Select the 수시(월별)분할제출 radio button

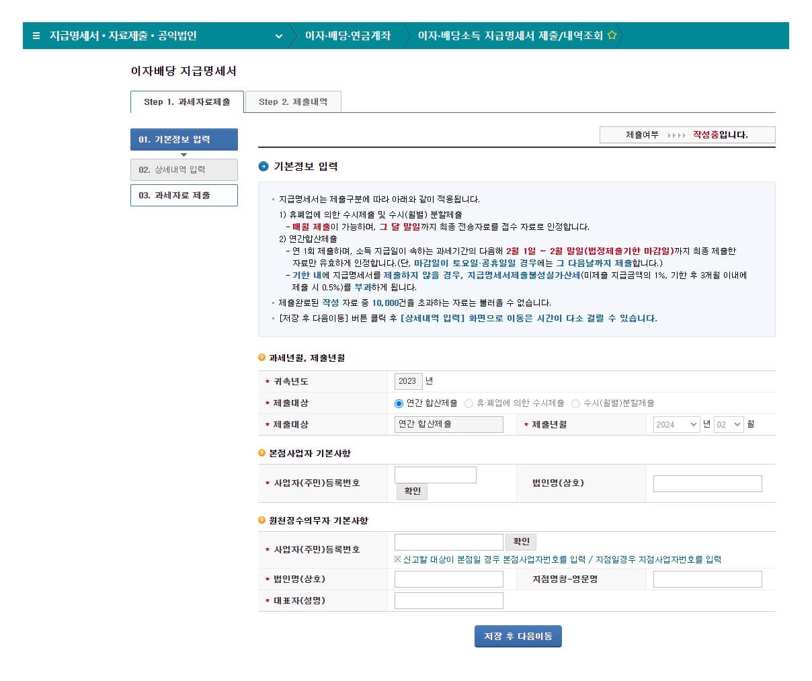point(575,403)
